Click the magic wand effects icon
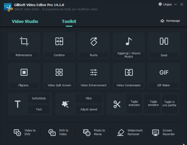 [65, 104]
